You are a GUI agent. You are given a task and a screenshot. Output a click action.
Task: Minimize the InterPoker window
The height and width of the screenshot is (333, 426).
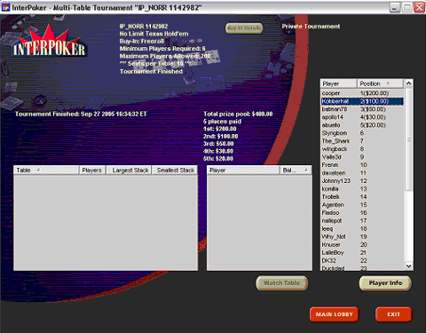394,7
